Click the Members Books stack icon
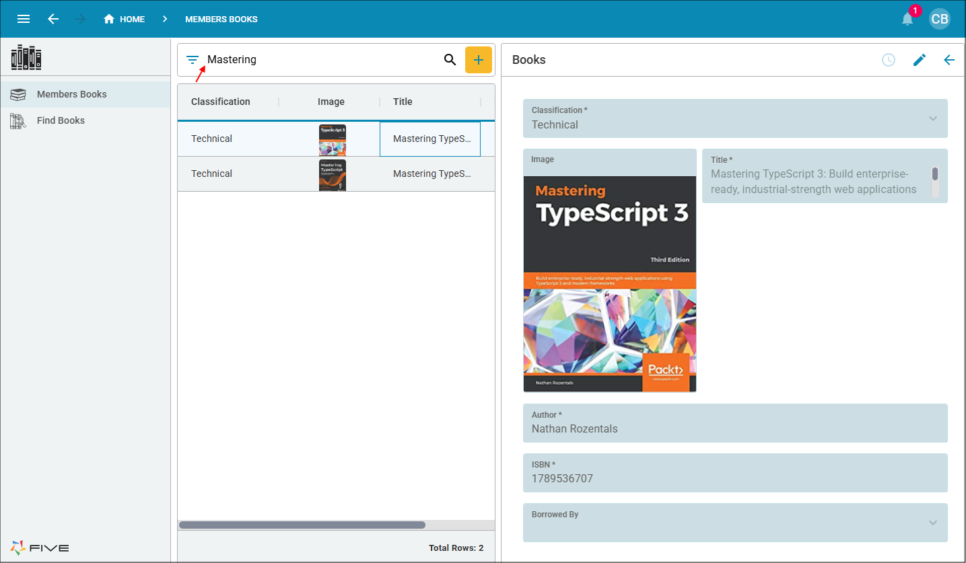 18,95
